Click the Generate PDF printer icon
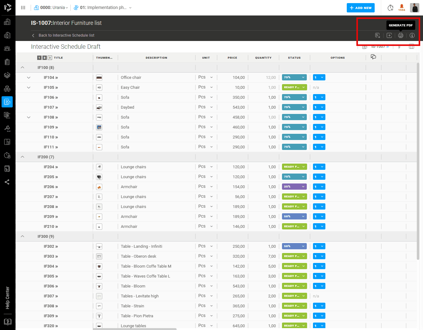This screenshot has width=423, height=330. [x=401, y=35]
